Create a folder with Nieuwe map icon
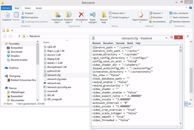This screenshot has width=194, height=130. point(103,15)
